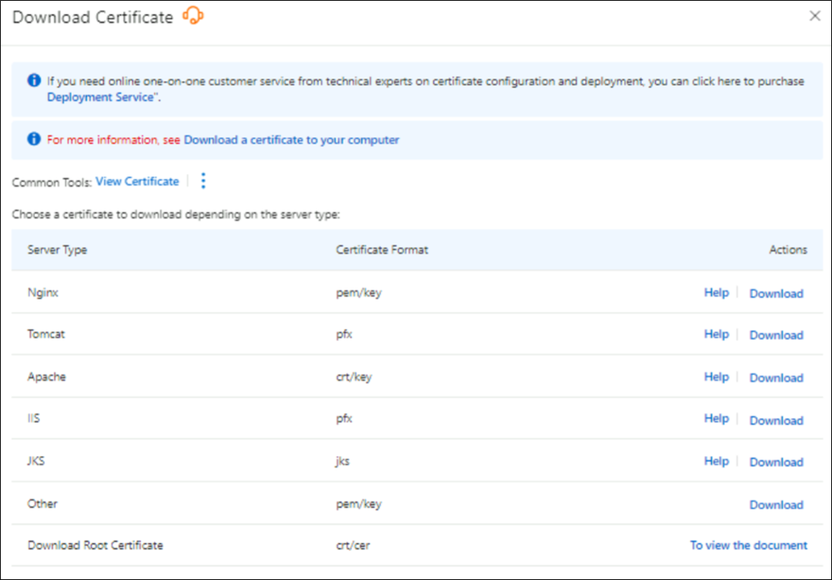The image size is (832, 580).
Task: Click 'To view the document' for Root Certificate
Action: [x=748, y=546]
